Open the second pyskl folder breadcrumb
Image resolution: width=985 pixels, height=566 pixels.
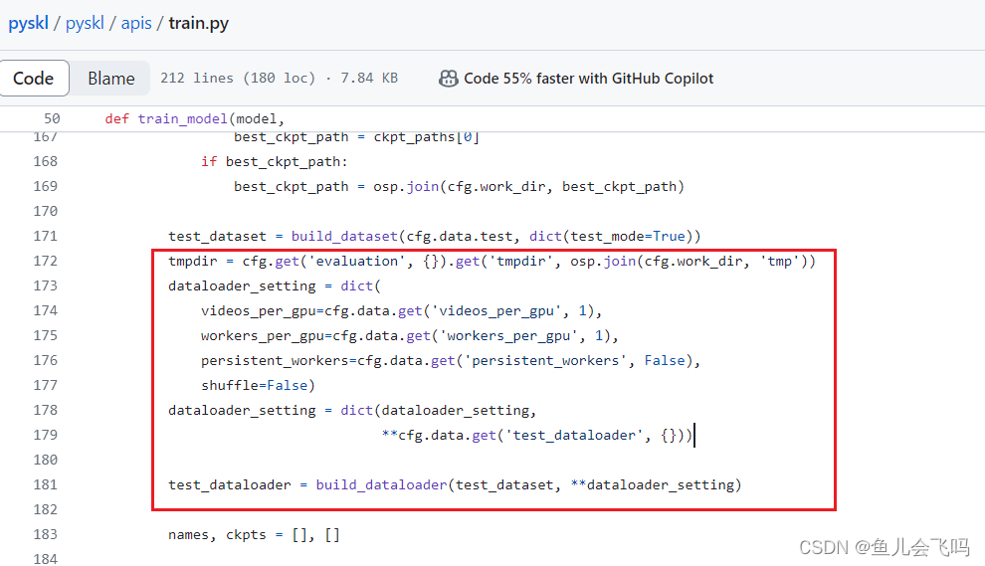pos(85,23)
